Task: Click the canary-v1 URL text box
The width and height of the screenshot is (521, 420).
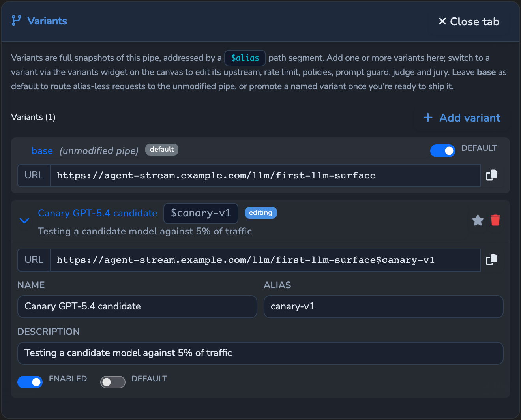Action: (x=265, y=260)
